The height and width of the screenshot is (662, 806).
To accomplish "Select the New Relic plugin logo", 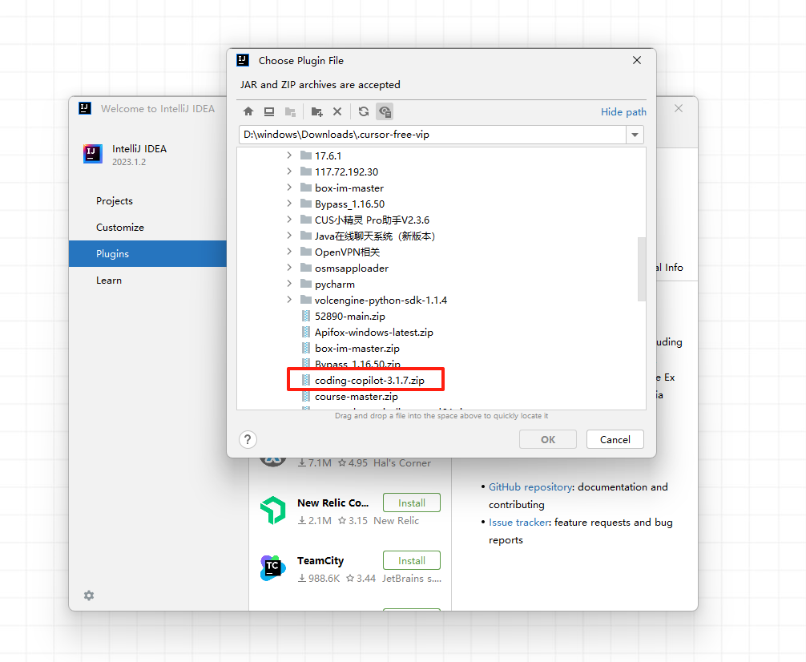I will pyautogui.click(x=273, y=511).
